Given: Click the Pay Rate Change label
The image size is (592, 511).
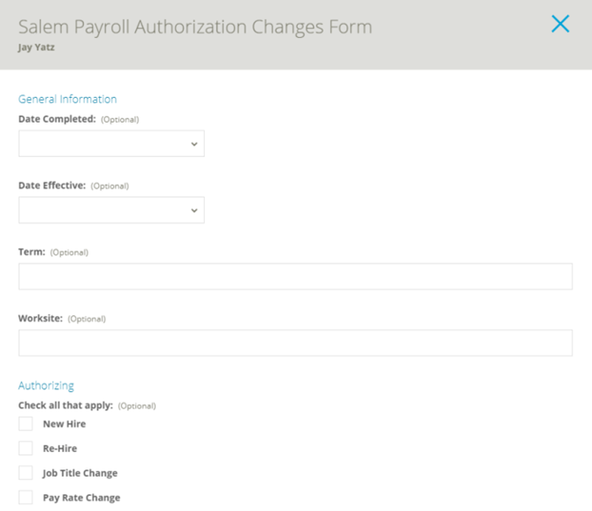Looking at the screenshot, I should (x=81, y=498).
